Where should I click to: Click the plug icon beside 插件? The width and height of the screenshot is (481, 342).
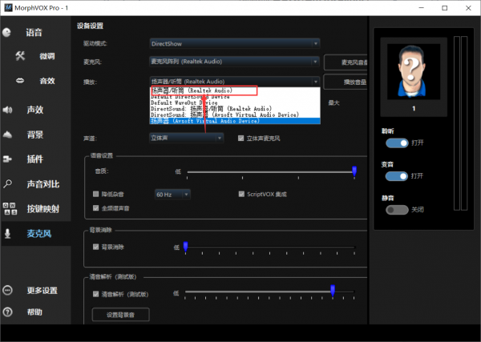coord(7,159)
